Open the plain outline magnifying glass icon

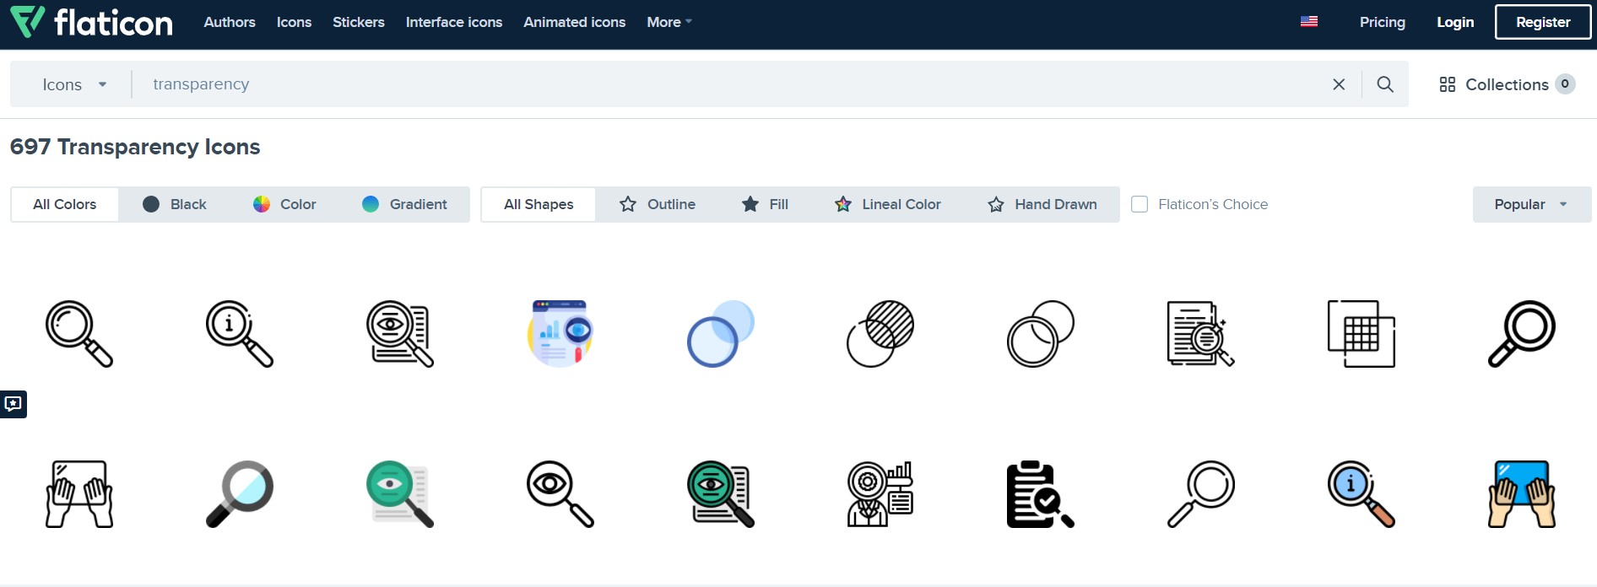click(79, 334)
